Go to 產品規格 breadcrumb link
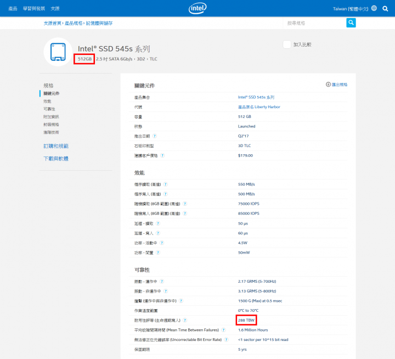395x359 pixels. point(74,23)
